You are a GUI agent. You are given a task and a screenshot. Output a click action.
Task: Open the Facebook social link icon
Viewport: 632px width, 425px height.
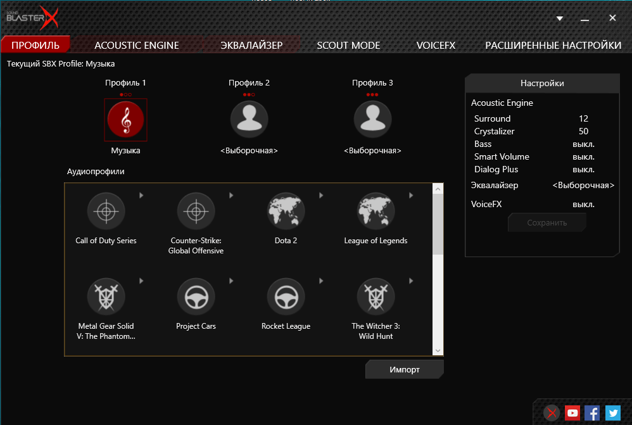pyautogui.click(x=592, y=413)
